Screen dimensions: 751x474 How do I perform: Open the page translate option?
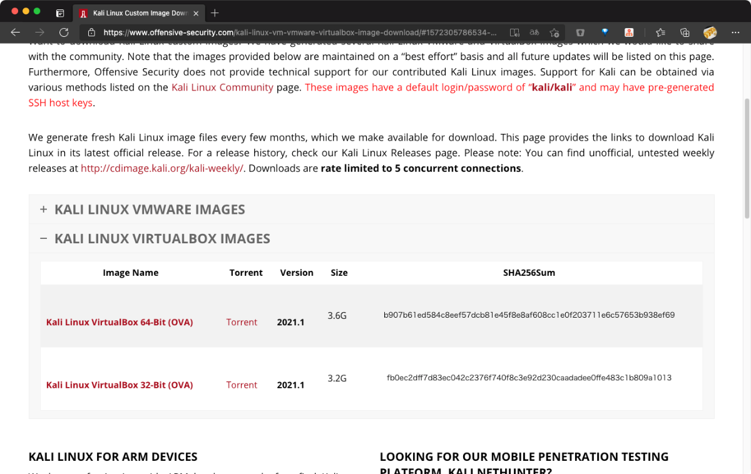point(534,33)
